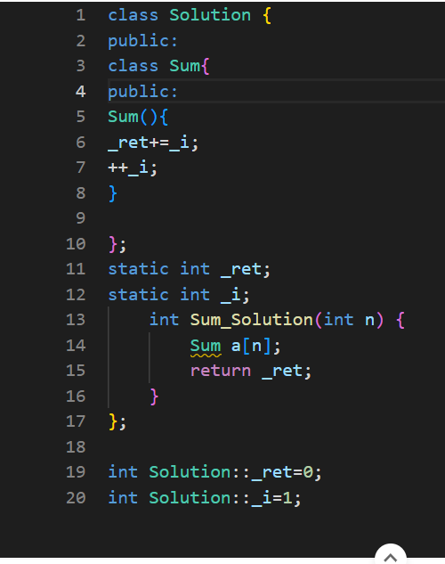Click 'Sum_Solution' function name
The height and width of the screenshot is (564, 445).
[251, 320]
